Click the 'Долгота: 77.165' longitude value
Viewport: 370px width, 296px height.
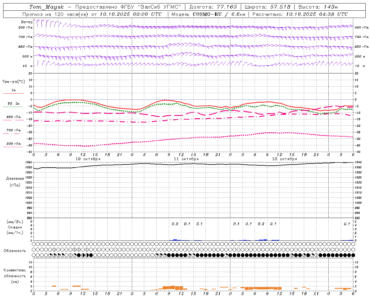coord(213,7)
